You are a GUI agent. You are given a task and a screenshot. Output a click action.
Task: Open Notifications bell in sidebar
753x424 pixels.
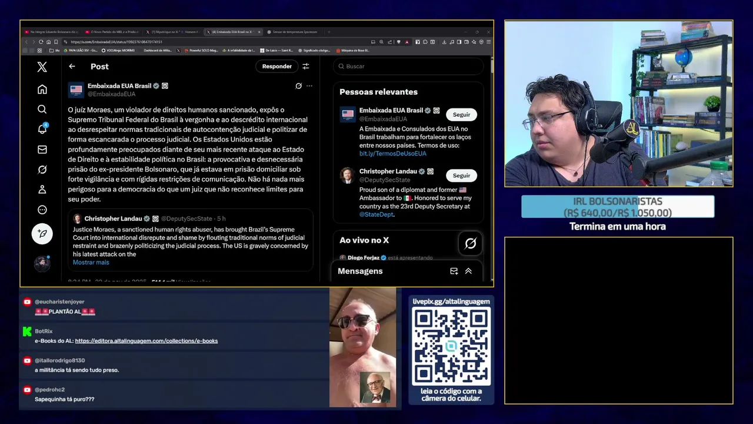42,129
